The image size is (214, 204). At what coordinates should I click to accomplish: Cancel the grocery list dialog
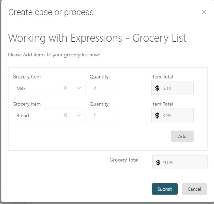[x=194, y=189]
